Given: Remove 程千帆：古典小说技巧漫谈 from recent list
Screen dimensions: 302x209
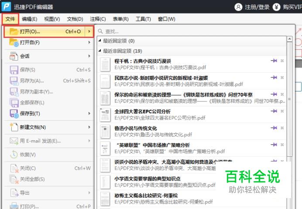Looking at the screenshot, I should tap(282, 61).
